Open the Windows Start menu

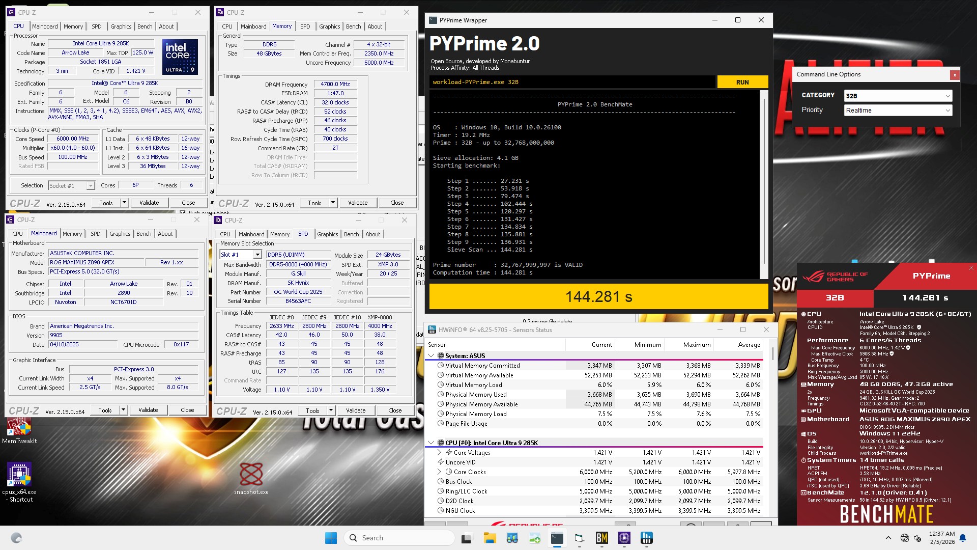click(x=331, y=538)
